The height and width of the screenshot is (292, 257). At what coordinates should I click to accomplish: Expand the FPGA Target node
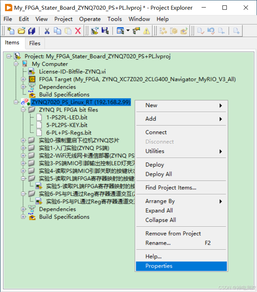pyautogui.click(x=23, y=79)
